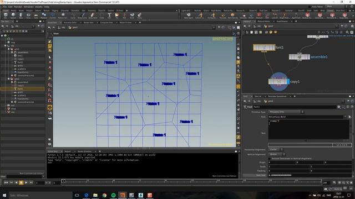Select the Draw Curve shelf tool
Screen dimensions: 355x199
[82, 15]
